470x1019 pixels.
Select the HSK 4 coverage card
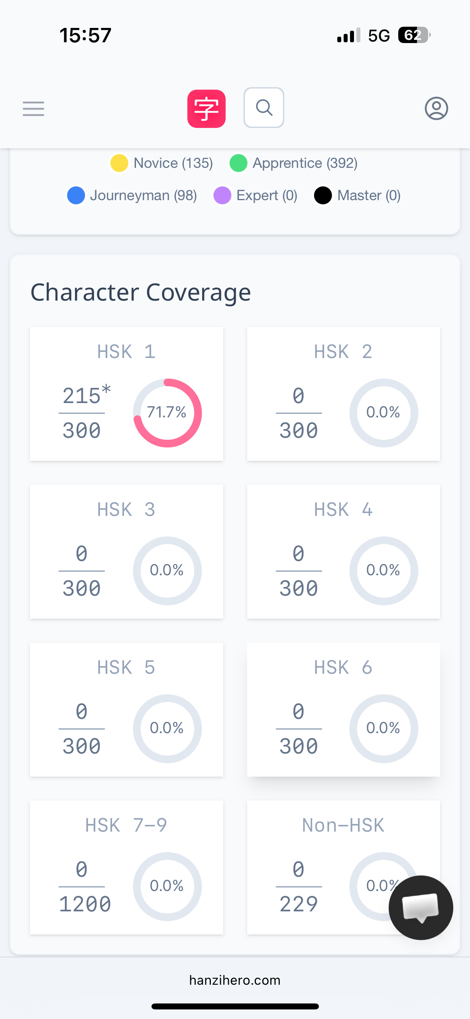click(343, 552)
